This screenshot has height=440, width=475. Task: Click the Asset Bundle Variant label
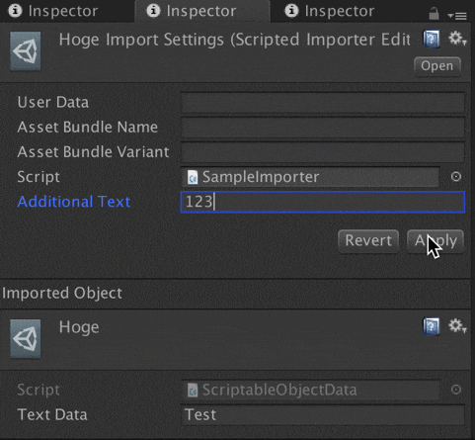pyautogui.click(x=93, y=152)
